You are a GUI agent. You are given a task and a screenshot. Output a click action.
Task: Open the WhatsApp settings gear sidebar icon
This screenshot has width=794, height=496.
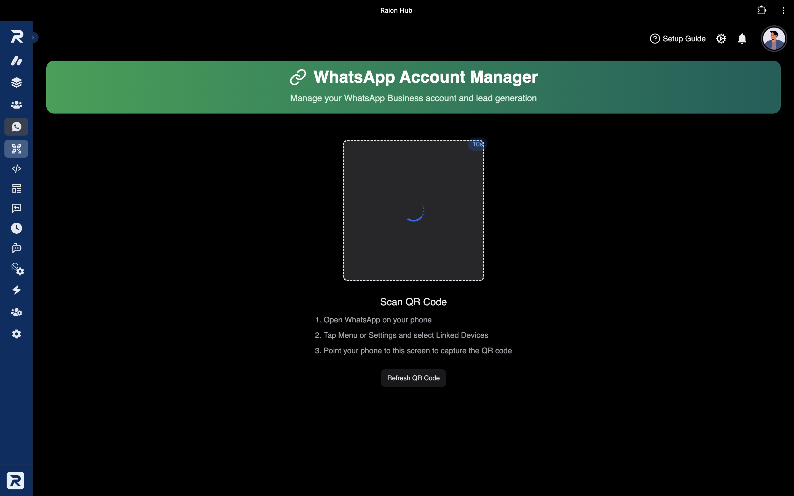pyautogui.click(x=18, y=269)
